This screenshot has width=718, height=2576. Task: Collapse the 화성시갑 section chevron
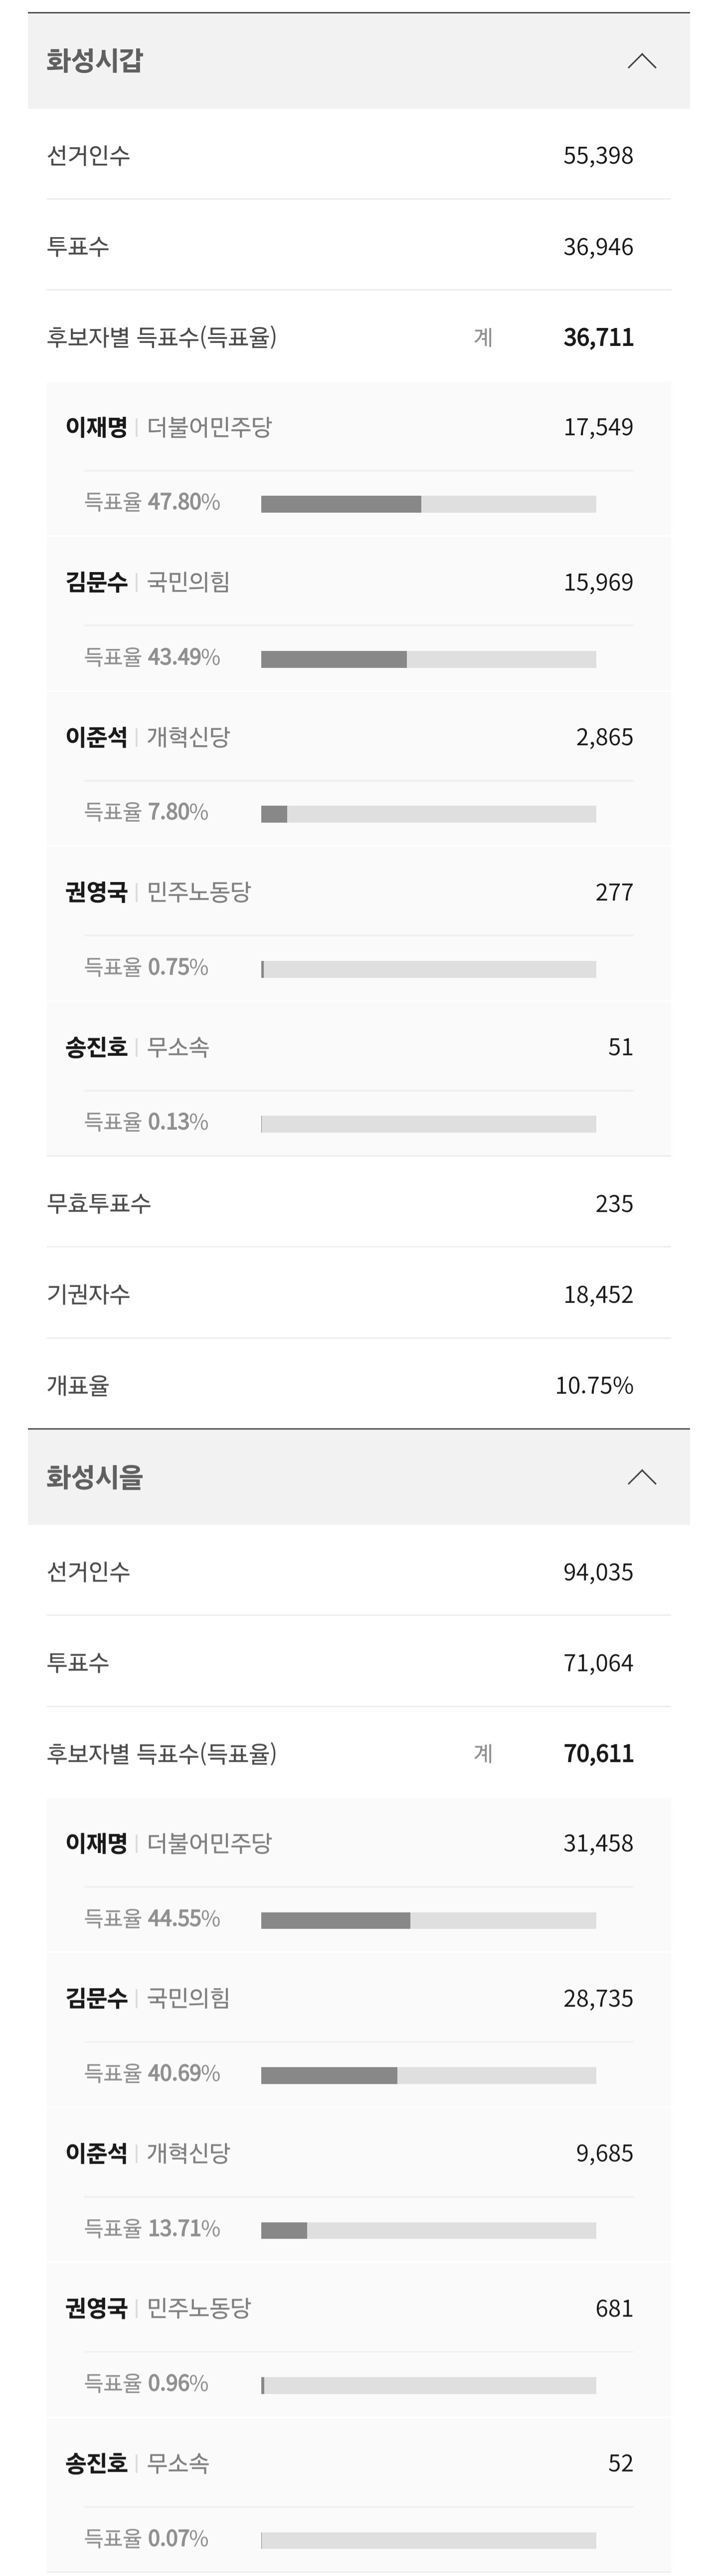point(641,62)
